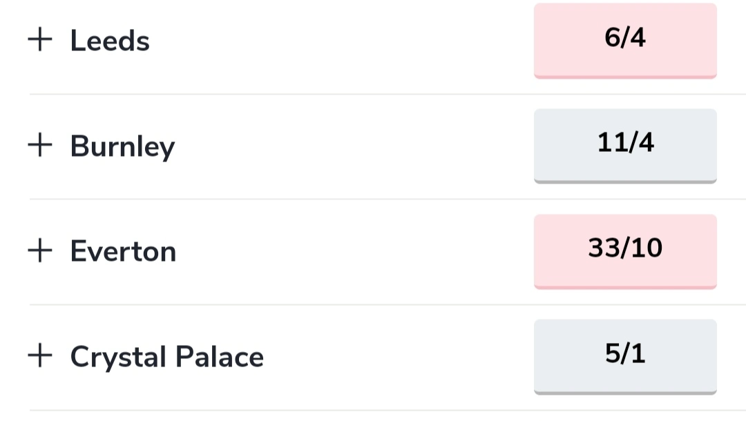Select the 6/4 odds button
Image resolution: width=746 pixels, height=421 pixels.
click(x=625, y=39)
